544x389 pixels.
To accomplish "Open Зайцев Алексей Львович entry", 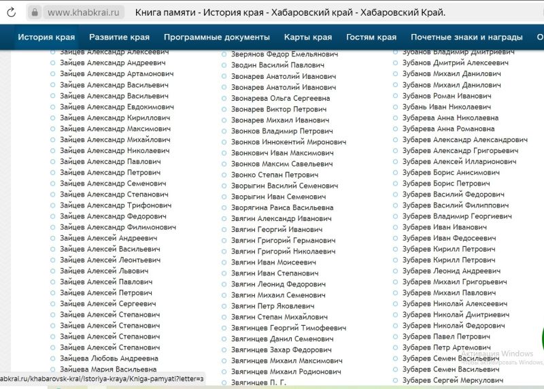I will coord(104,271).
